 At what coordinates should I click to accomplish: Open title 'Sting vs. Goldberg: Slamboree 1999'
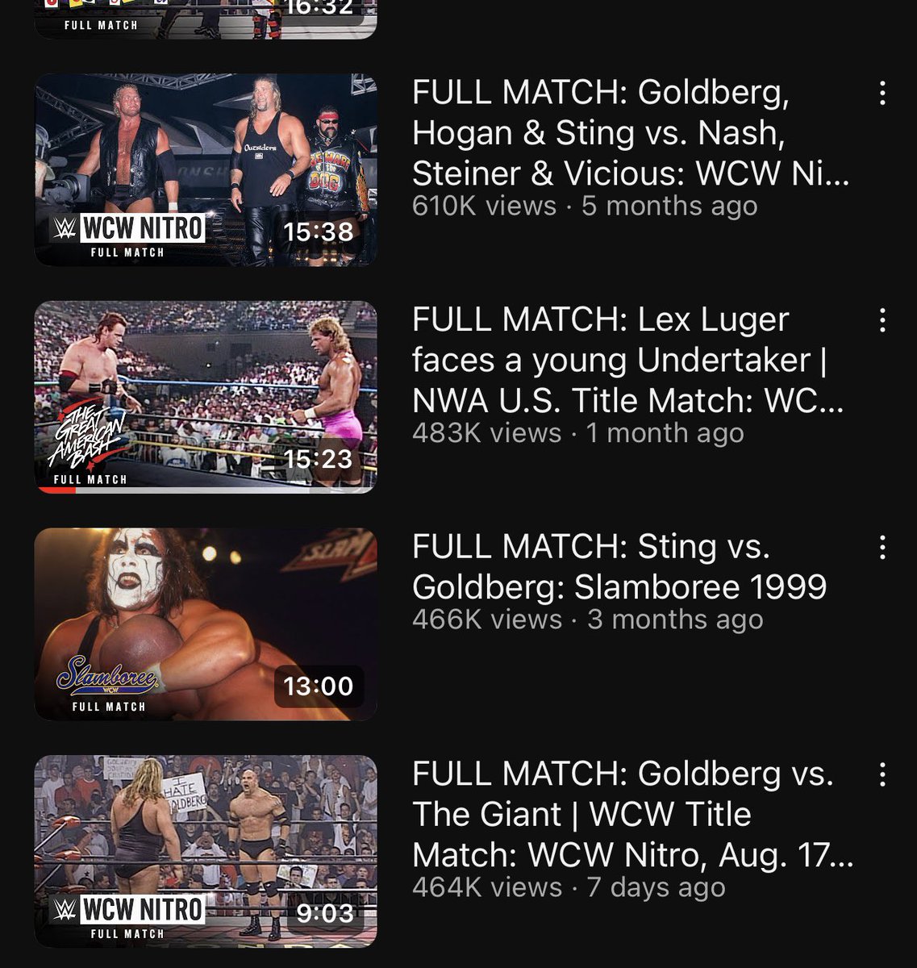[x=619, y=566]
